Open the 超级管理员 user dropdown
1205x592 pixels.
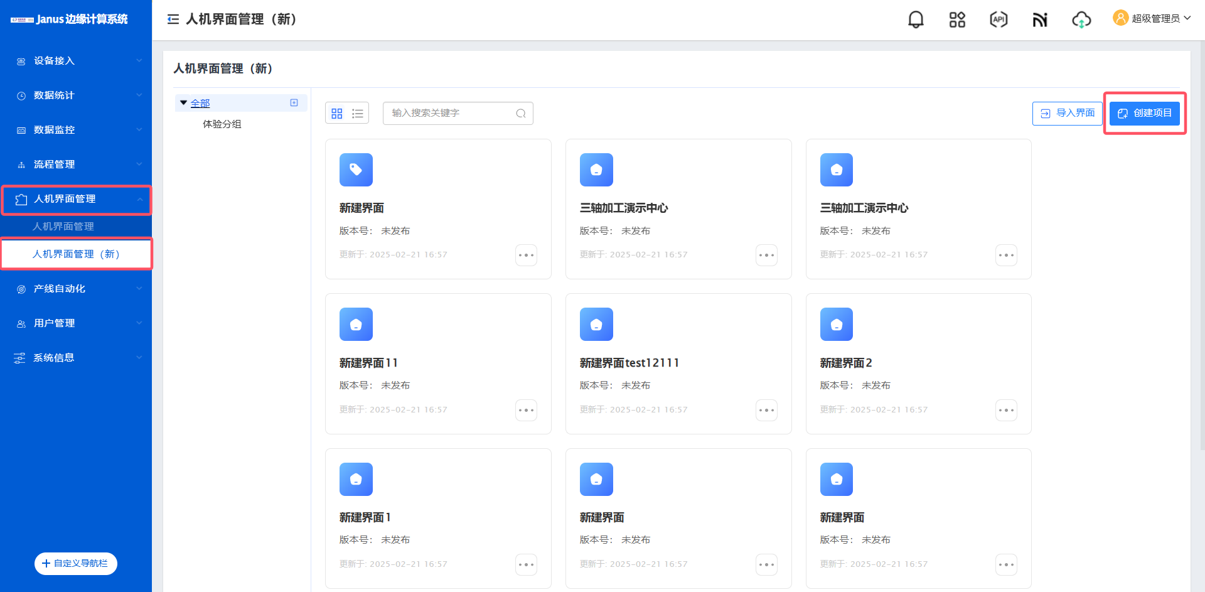coord(1152,19)
